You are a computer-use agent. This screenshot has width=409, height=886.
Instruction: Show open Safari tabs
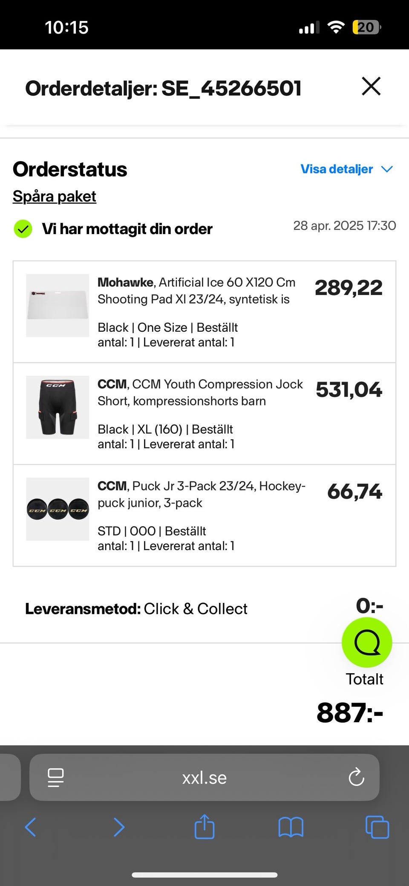(377, 827)
